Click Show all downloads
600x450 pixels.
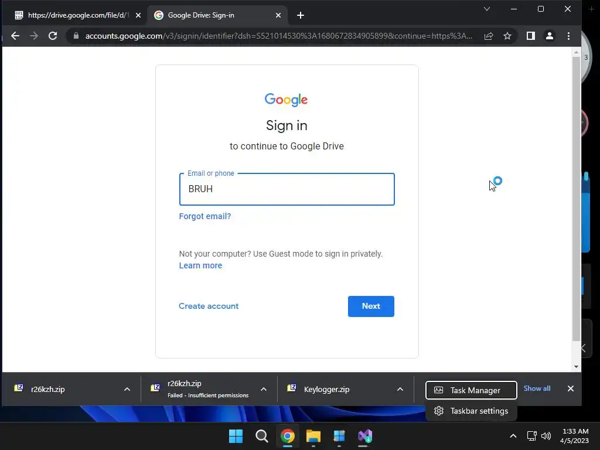[537, 388]
